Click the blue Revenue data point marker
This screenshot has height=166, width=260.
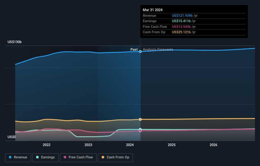(140, 52)
